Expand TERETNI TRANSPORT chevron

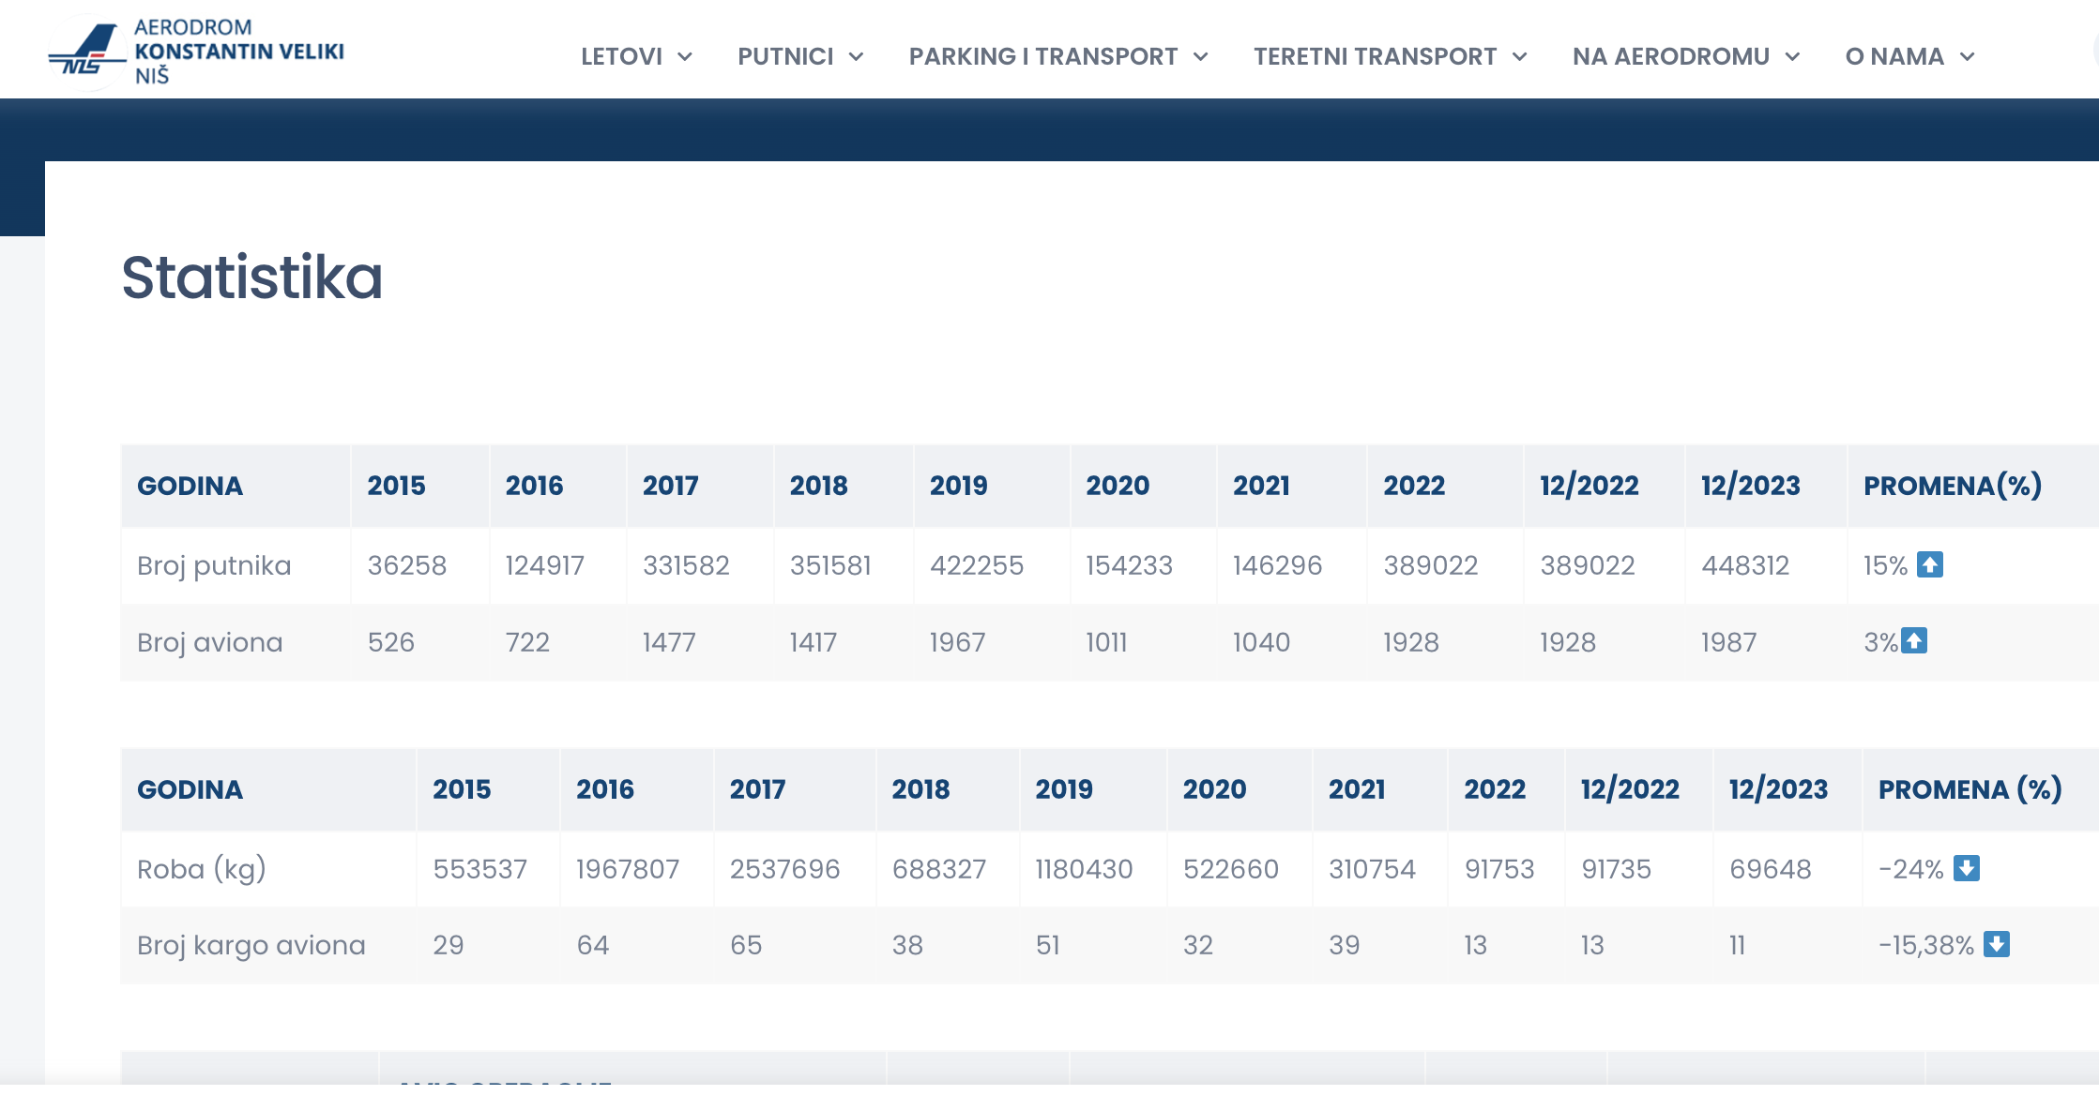point(1519,57)
